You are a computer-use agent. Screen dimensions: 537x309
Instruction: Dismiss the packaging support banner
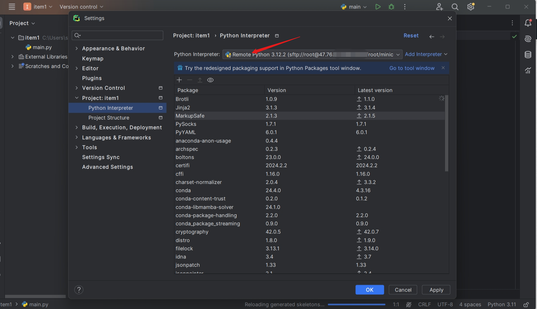443,68
